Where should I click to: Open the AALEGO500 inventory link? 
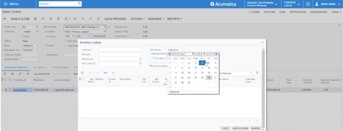coord(20,90)
